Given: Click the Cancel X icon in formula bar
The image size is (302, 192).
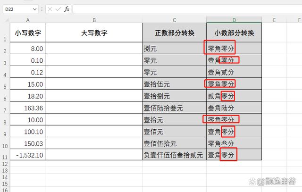Looking at the screenshot, I should 50,9.
